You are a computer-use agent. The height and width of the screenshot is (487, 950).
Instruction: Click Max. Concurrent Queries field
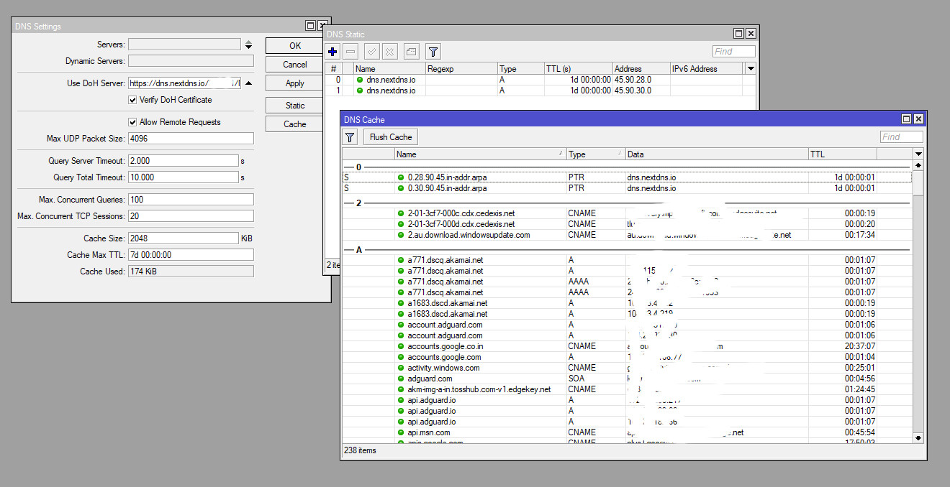(x=191, y=200)
